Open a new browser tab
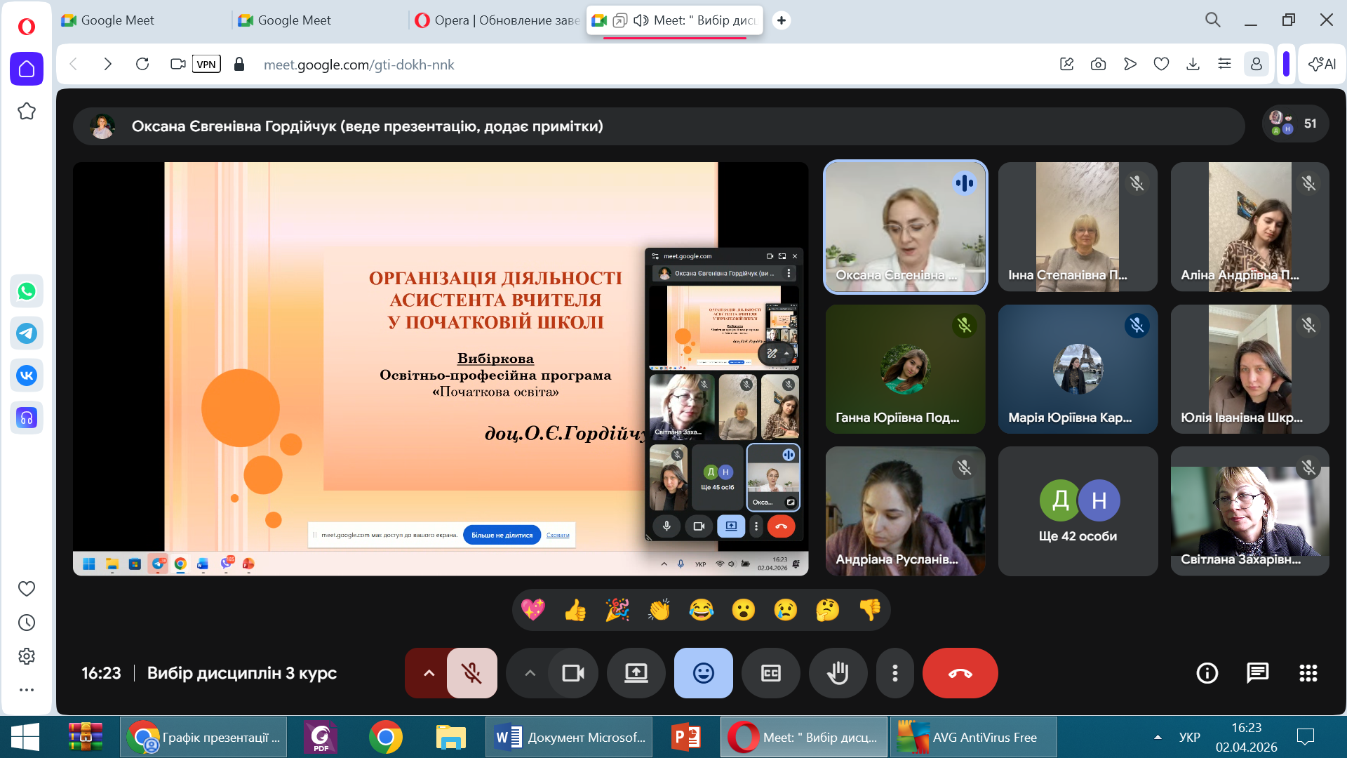The height and width of the screenshot is (758, 1347). [782, 20]
